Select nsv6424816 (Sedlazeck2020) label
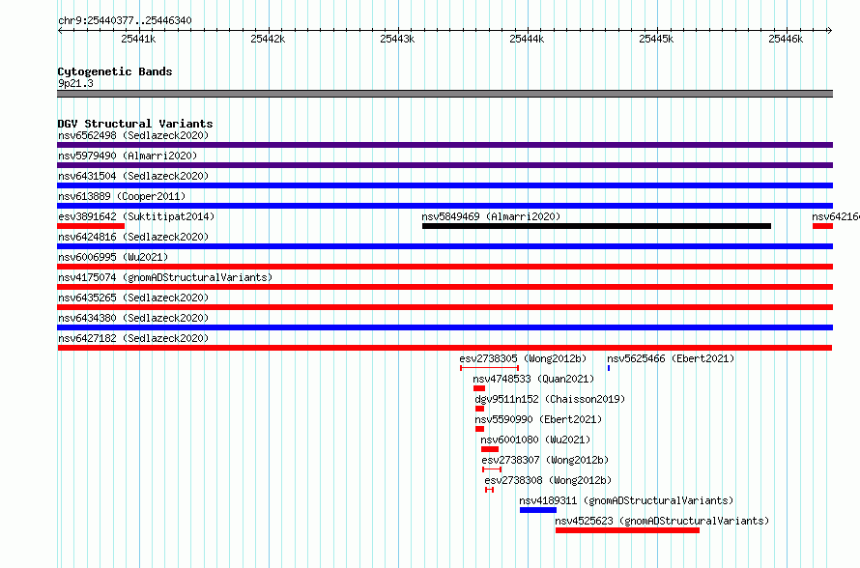Screen dimensions: 860x568 [x=133, y=237]
